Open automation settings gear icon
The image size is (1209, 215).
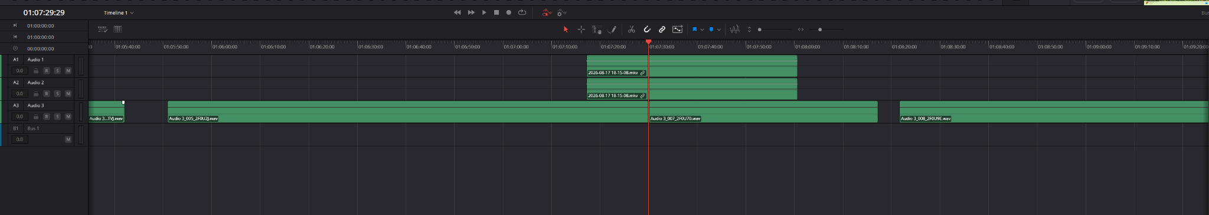(x=561, y=12)
